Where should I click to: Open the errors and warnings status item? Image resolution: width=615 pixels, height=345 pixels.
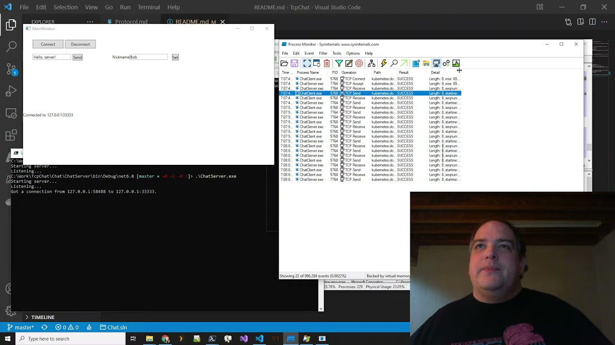[67, 327]
